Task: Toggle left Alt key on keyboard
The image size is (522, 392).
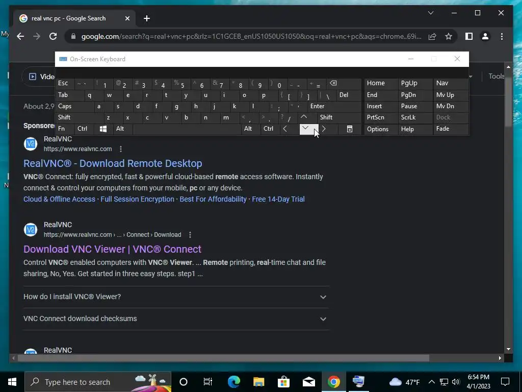Action: (x=123, y=129)
